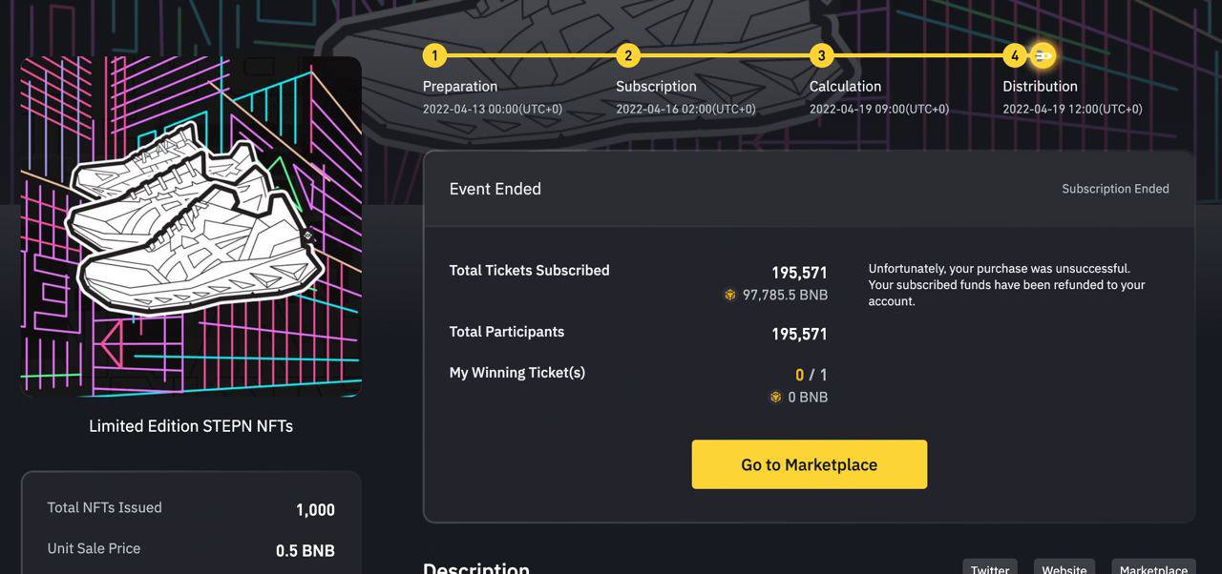Click the progress line between steps 2 and 3
1222x574 pixels.
click(724, 55)
